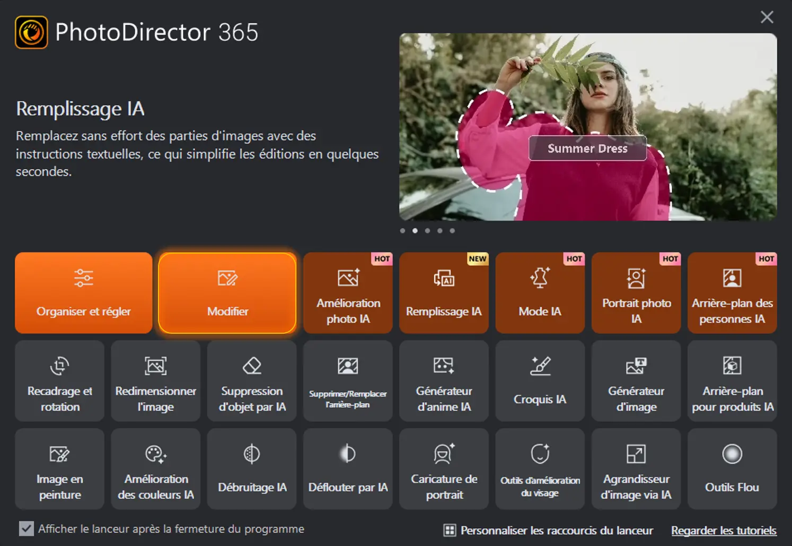Open the Remplissage IA tool
This screenshot has width=792, height=546.
[444, 293]
